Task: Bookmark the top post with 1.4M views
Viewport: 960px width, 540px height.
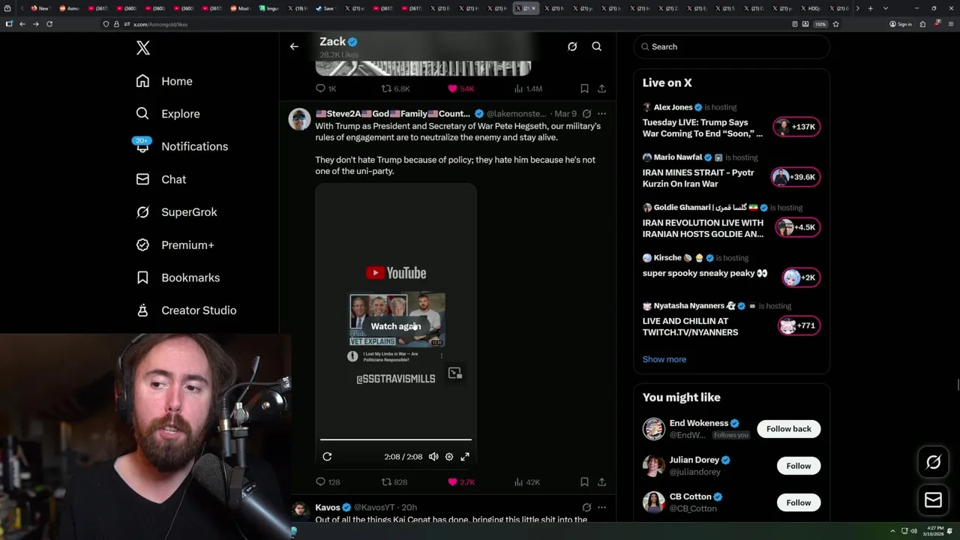Action: [584, 88]
